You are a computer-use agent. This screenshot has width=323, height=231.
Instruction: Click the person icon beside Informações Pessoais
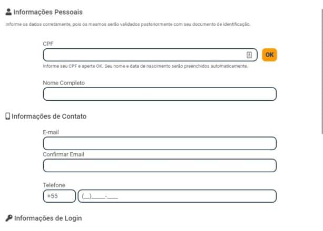(8, 12)
